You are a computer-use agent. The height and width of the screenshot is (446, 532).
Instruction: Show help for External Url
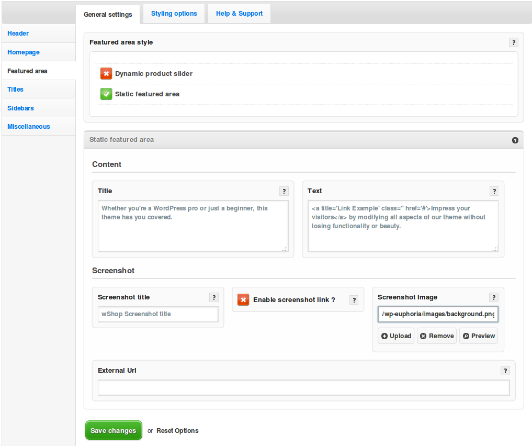(505, 371)
